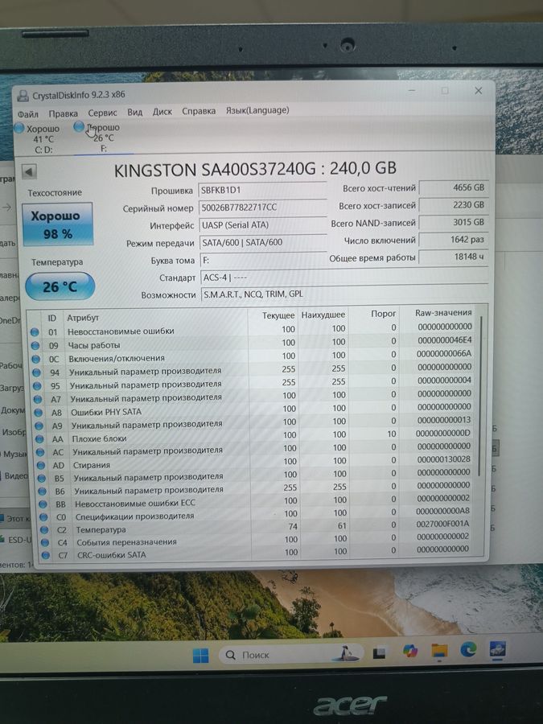Click the Хорошо 98 % health status button

(58, 224)
